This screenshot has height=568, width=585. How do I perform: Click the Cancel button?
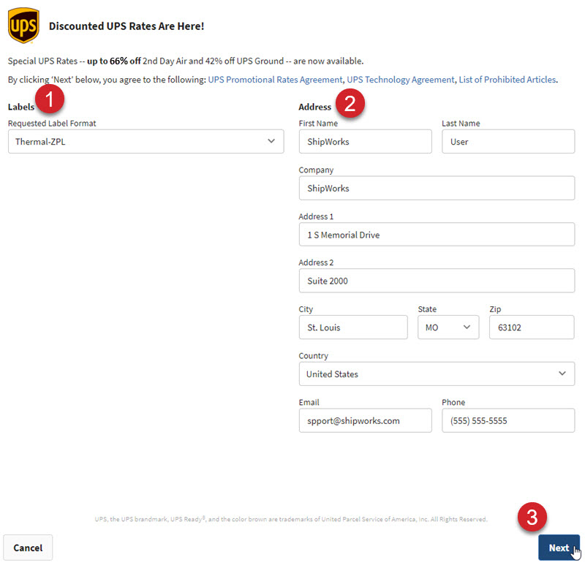(28, 548)
